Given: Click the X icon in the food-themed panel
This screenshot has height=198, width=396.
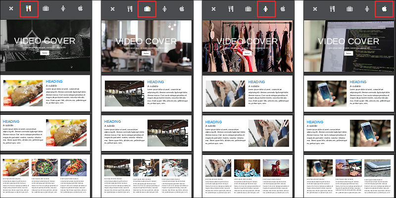Looking at the screenshot, I should (x=11, y=8).
